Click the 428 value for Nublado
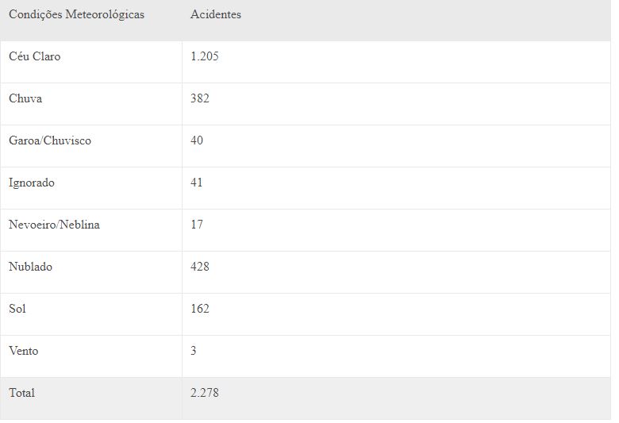This screenshot has width=619, height=423. 200,267
